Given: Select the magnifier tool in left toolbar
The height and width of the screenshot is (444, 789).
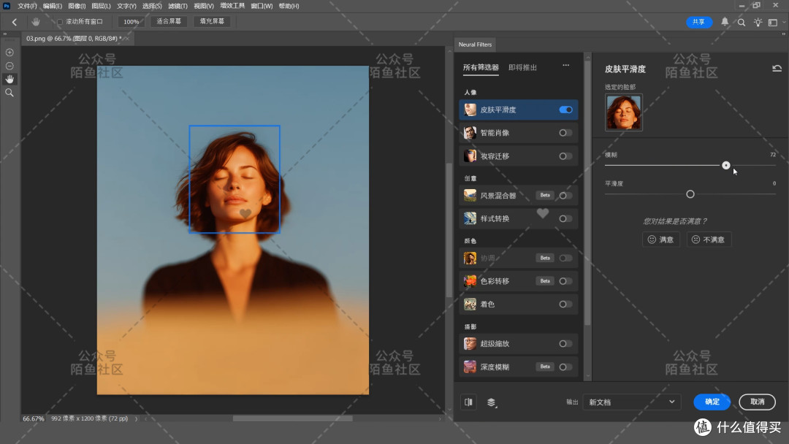Looking at the screenshot, I should tap(9, 93).
